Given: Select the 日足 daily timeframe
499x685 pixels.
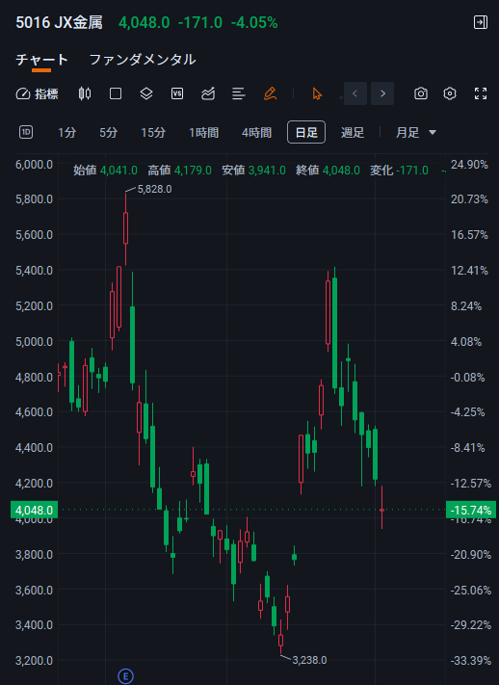Looking at the screenshot, I should click(306, 132).
